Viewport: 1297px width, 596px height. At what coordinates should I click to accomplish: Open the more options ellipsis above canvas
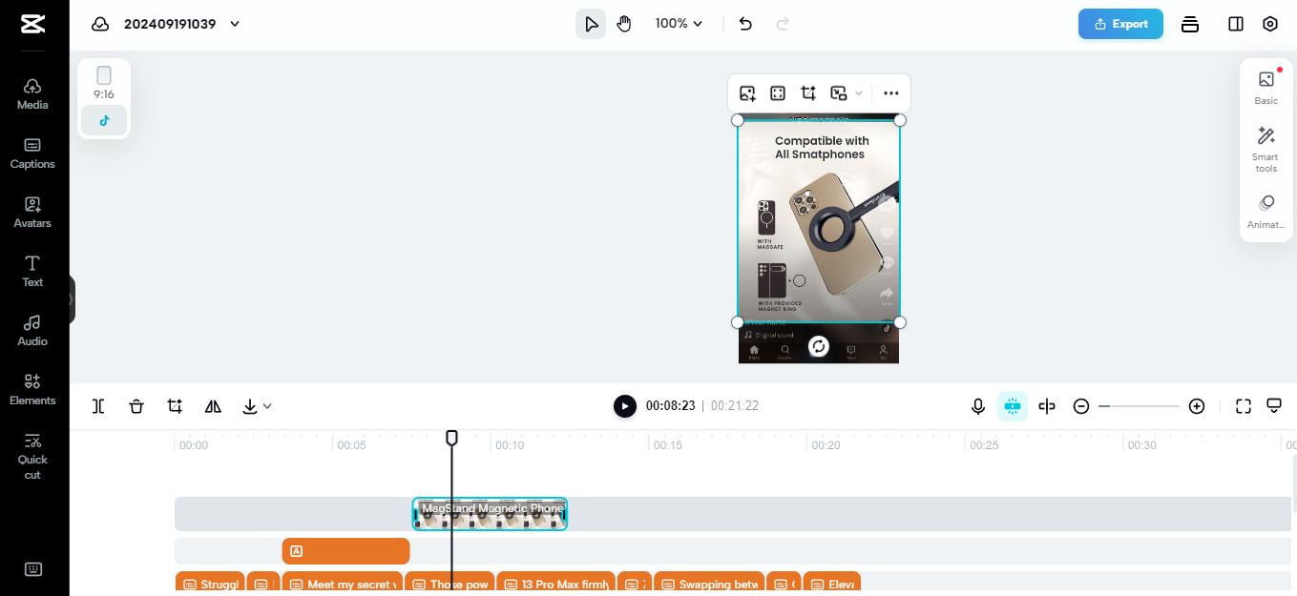tap(891, 93)
